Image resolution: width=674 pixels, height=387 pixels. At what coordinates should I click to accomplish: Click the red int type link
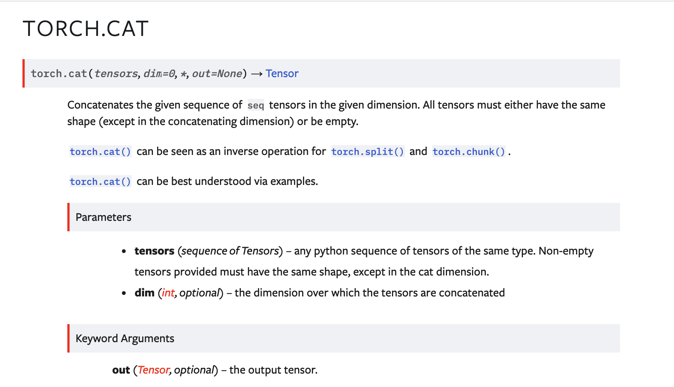[x=168, y=293]
